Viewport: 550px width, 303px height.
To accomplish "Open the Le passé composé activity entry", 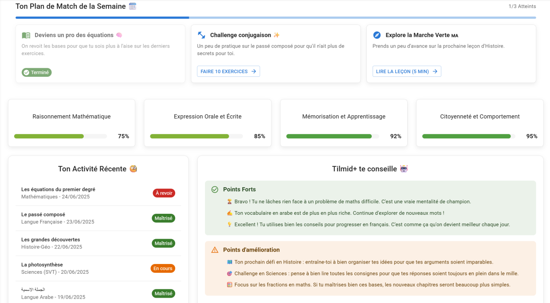I will pos(43,215).
